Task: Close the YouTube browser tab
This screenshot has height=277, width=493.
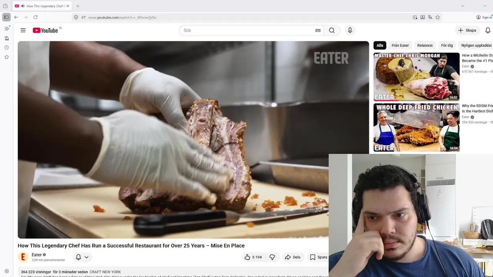Action: [x=67, y=6]
